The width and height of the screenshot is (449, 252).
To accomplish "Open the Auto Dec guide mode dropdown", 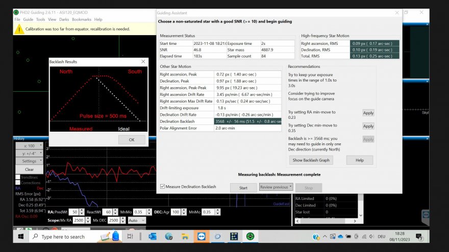I will [137, 220].
